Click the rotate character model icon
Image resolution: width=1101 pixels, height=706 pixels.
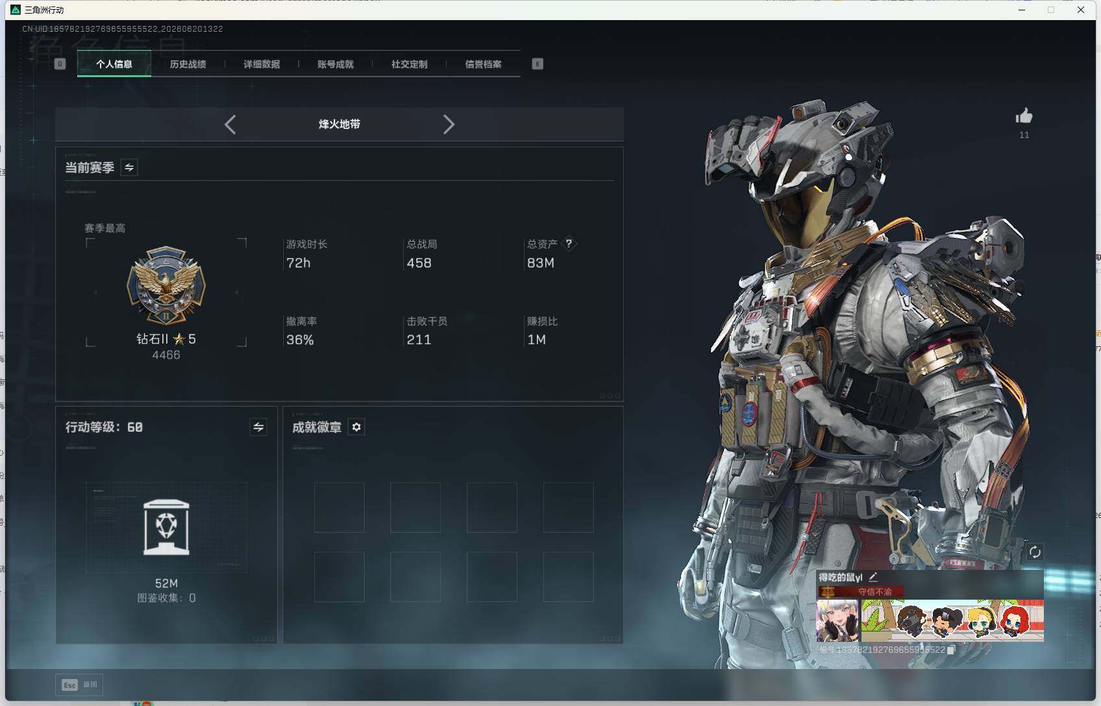pos(1035,552)
